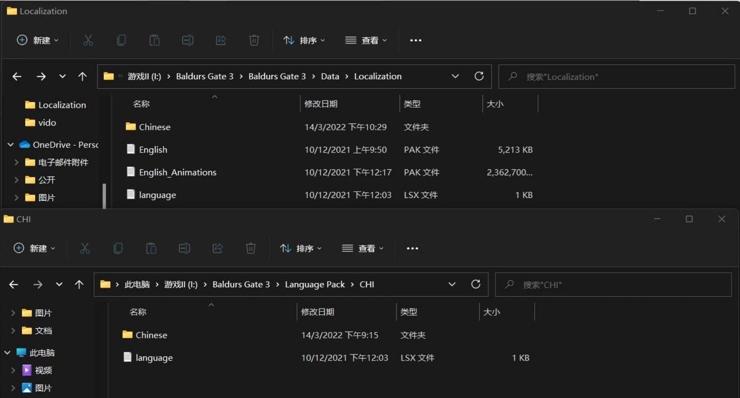Refresh the CHI folder view

click(475, 284)
